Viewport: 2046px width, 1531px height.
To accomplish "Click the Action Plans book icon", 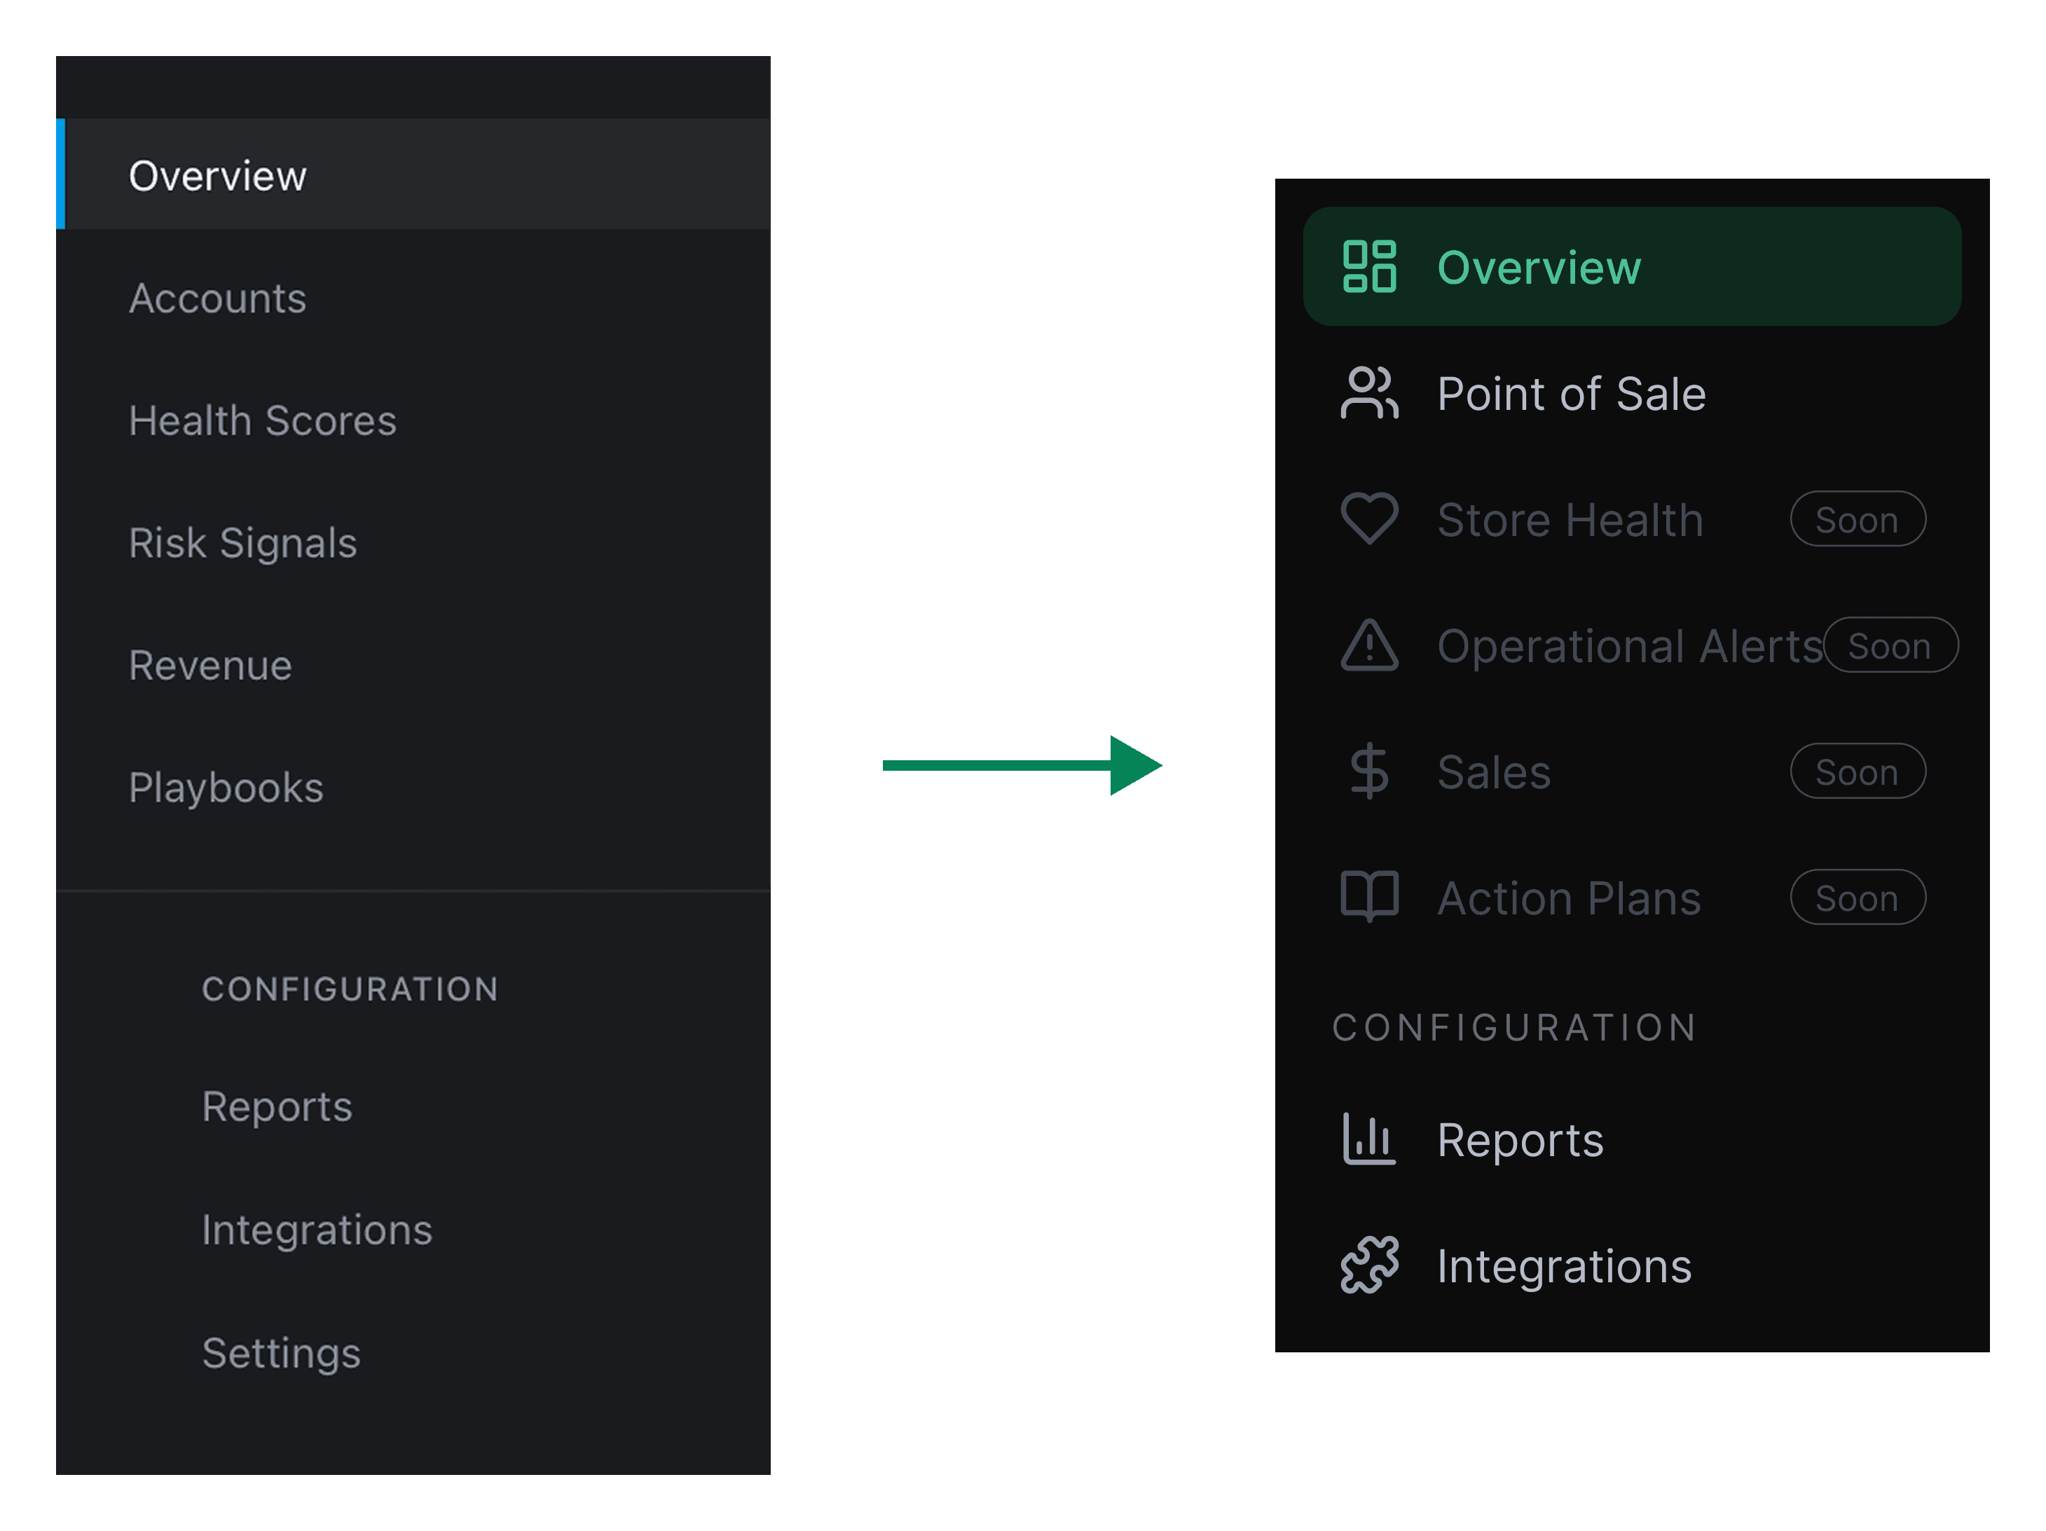I will point(1369,896).
